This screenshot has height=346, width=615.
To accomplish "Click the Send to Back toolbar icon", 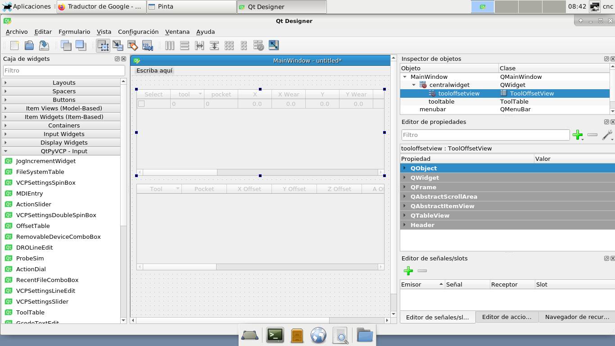I will [66, 45].
